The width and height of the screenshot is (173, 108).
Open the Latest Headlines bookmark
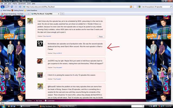point(31,10)
